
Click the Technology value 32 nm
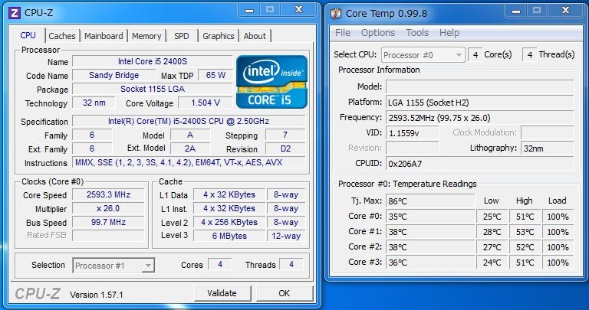(94, 103)
